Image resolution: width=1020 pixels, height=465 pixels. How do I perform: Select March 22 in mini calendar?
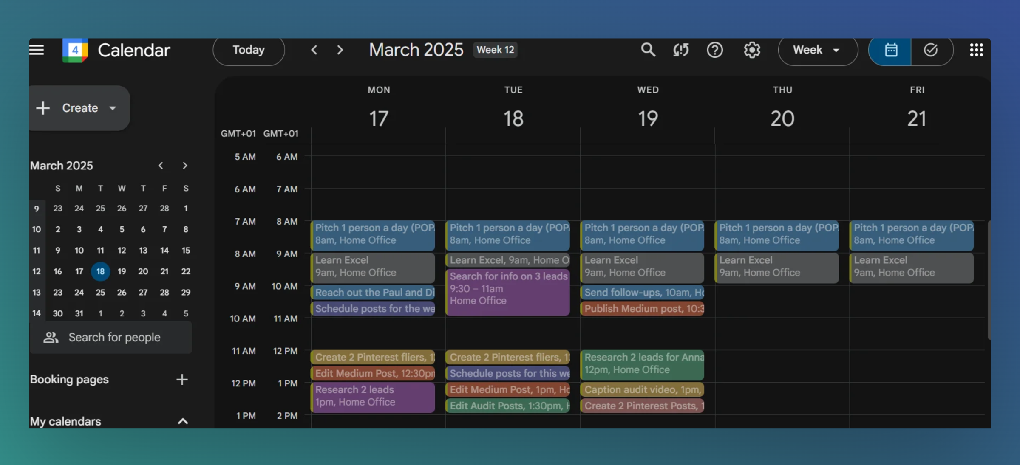pyautogui.click(x=186, y=271)
